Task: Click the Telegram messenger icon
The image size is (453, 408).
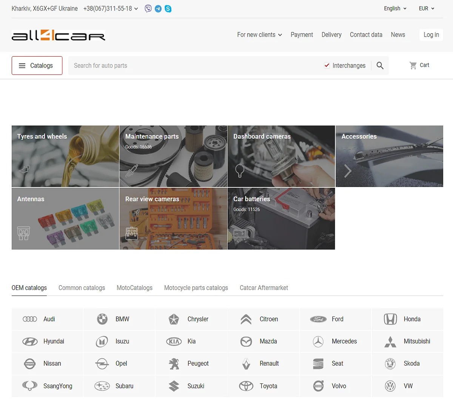Action: 158,8
